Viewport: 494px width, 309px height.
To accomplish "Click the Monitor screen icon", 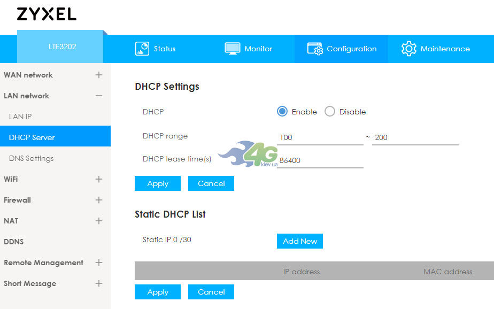I will (233, 49).
